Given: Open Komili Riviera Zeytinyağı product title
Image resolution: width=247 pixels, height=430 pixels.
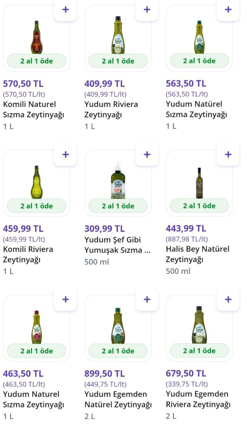Looking at the screenshot, I should click(28, 254).
